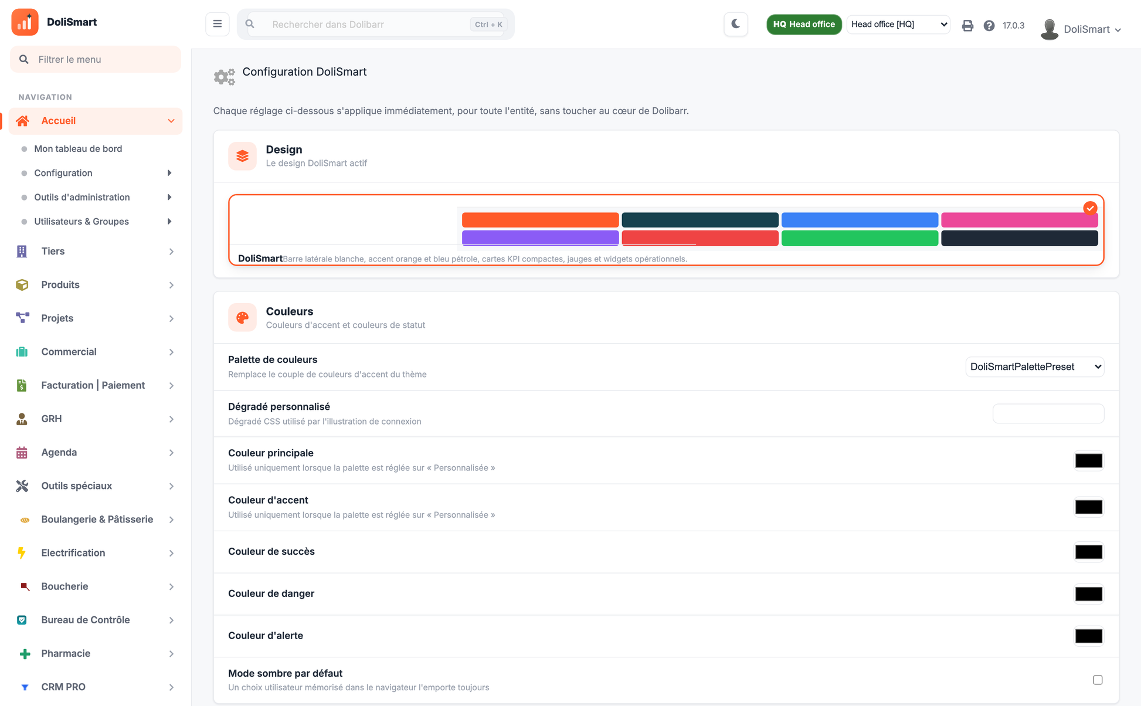Viewport: 1141px width, 706px height.
Task: Click the search magnifier icon in top bar
Action: click(x=250, y=24)
